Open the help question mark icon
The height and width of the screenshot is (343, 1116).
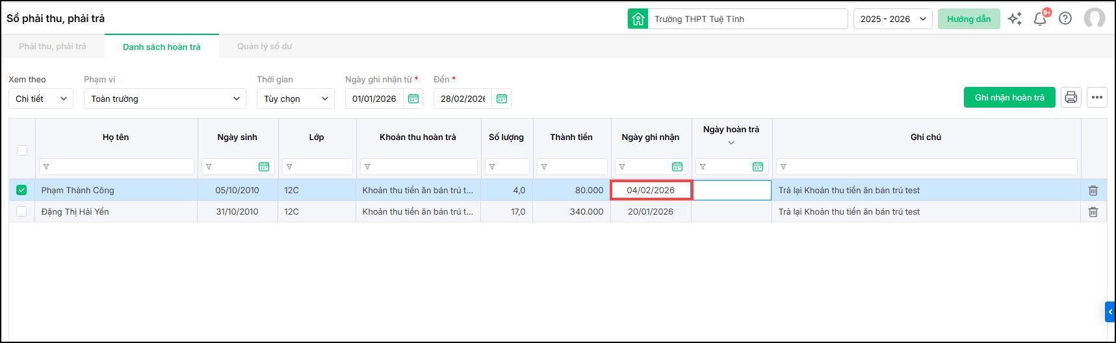1065,19
